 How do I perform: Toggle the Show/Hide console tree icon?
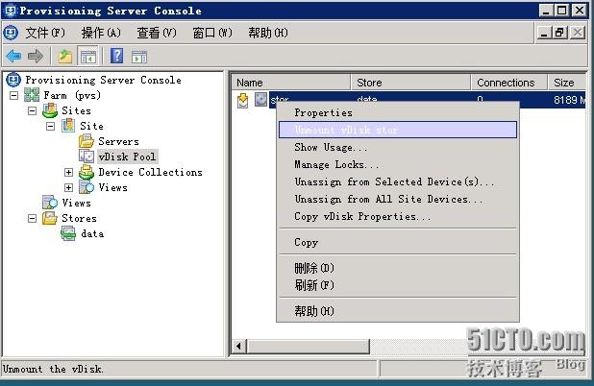(87, 57)
